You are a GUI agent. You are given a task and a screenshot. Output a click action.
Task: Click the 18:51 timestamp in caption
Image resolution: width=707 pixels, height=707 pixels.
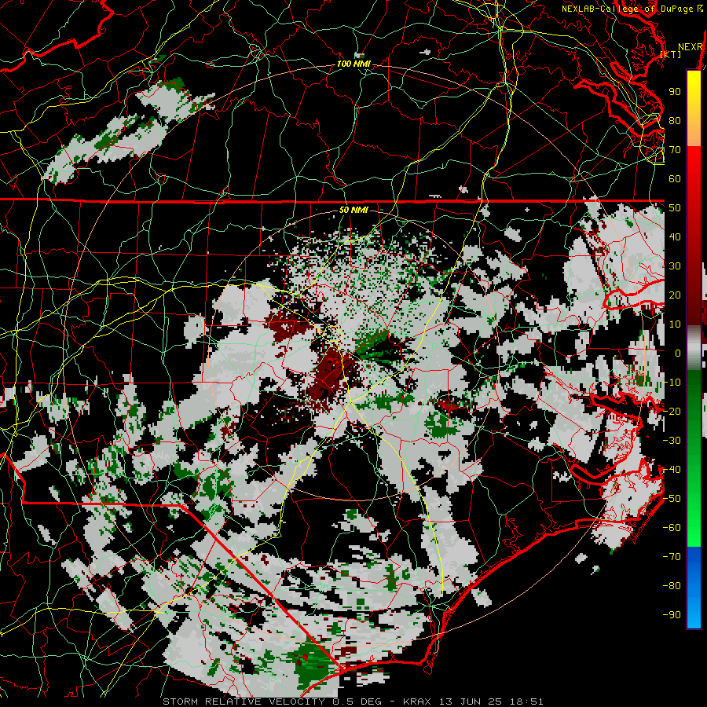pos(526,702)
